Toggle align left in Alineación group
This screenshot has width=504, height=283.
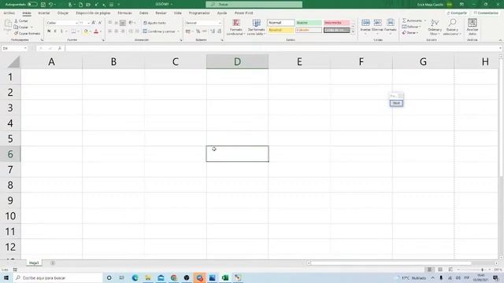tap(110, 31)
